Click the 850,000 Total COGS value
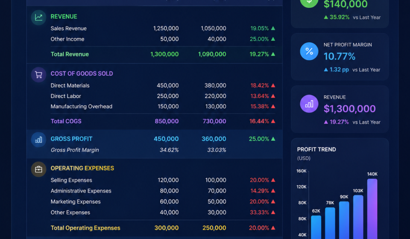This screenshot has width=410, height=239. 167,121
